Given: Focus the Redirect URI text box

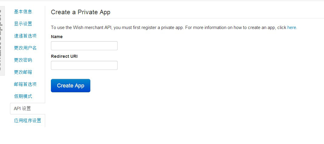Looking at the screenshot, I should (84, 65).
